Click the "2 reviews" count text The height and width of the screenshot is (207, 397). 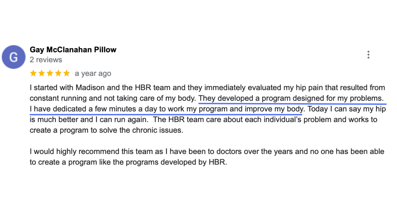click(46, 60)
